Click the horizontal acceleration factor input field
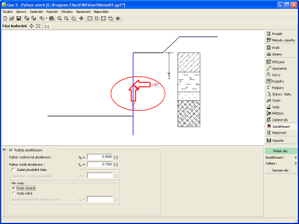 pos(100,157)
